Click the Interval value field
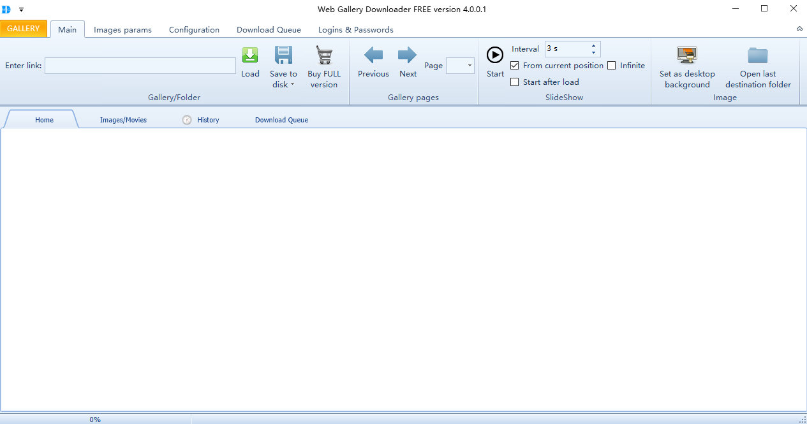Viewport: 807px width, 424px height. coord(566,48)
